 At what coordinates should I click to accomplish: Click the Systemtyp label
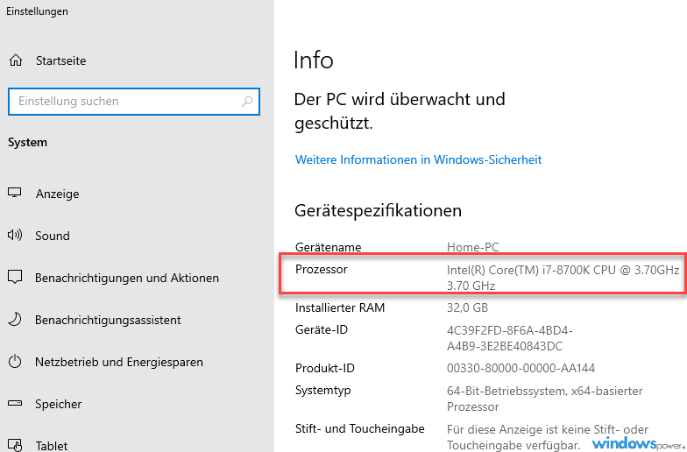322,391
